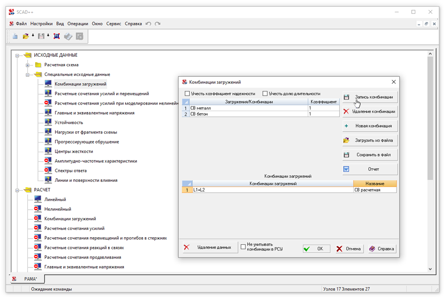Open the Справка menu in menu bar
The height and width of the screenshot is (298, 446).
click(x=133, y=24)
